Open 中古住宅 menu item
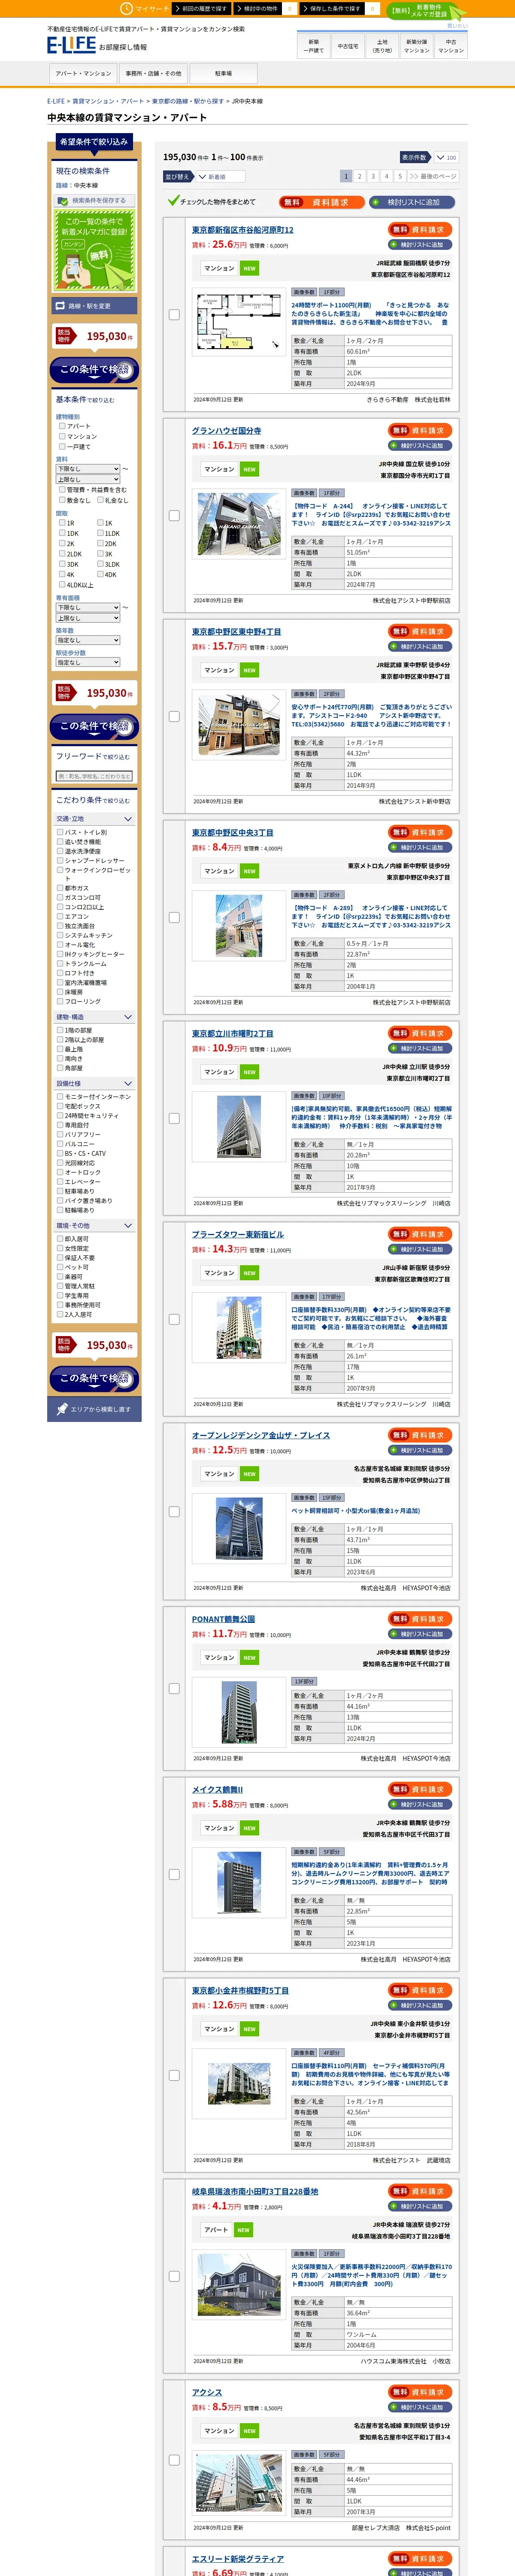The width and height of the screenshot is (515, 2576). click(347, 46)
